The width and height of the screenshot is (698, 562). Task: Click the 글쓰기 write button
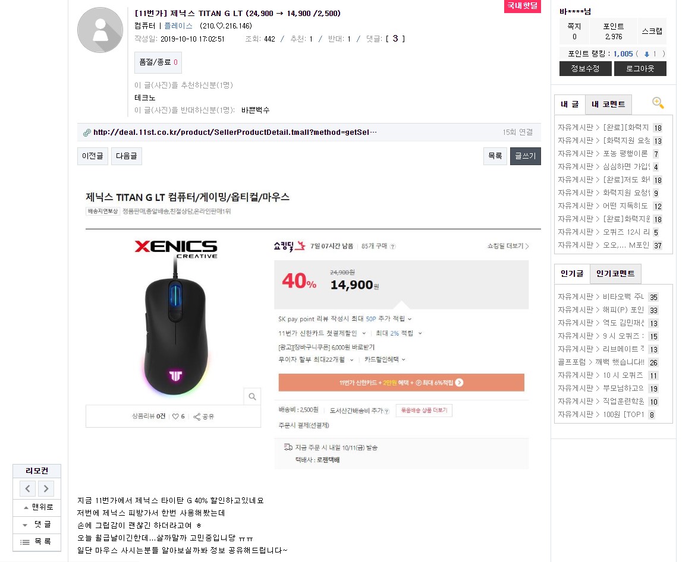coord(525,156)
